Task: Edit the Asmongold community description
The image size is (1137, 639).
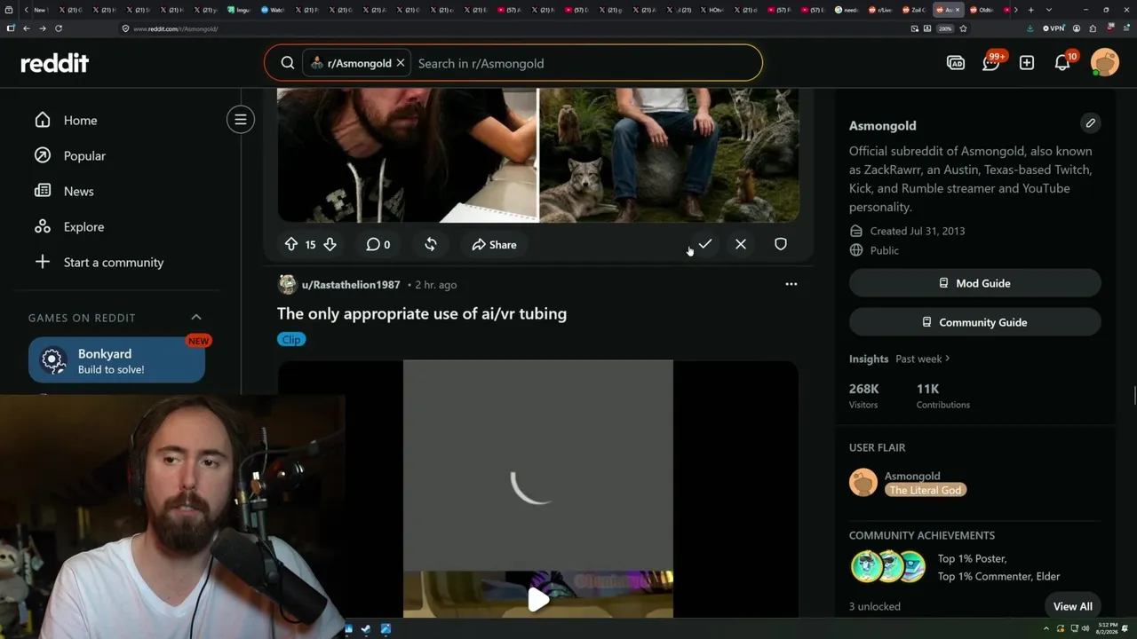Action: [1090, 122]
